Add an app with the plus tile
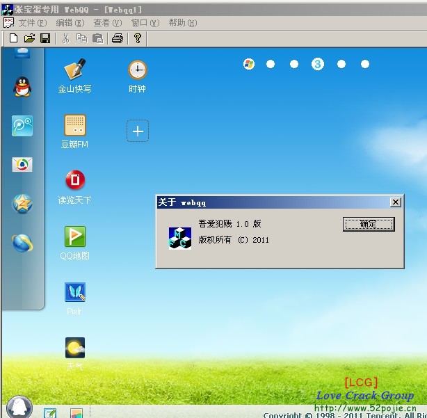The image size is (427, 418). click(138, 131)
